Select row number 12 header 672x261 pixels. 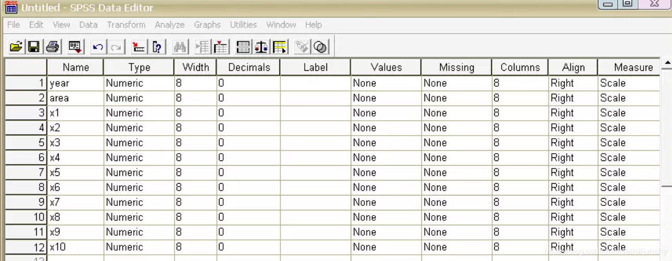point(26,247)
